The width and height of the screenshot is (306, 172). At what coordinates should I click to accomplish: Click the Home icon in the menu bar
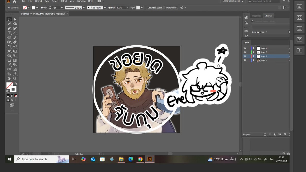[x=15, y=1]
